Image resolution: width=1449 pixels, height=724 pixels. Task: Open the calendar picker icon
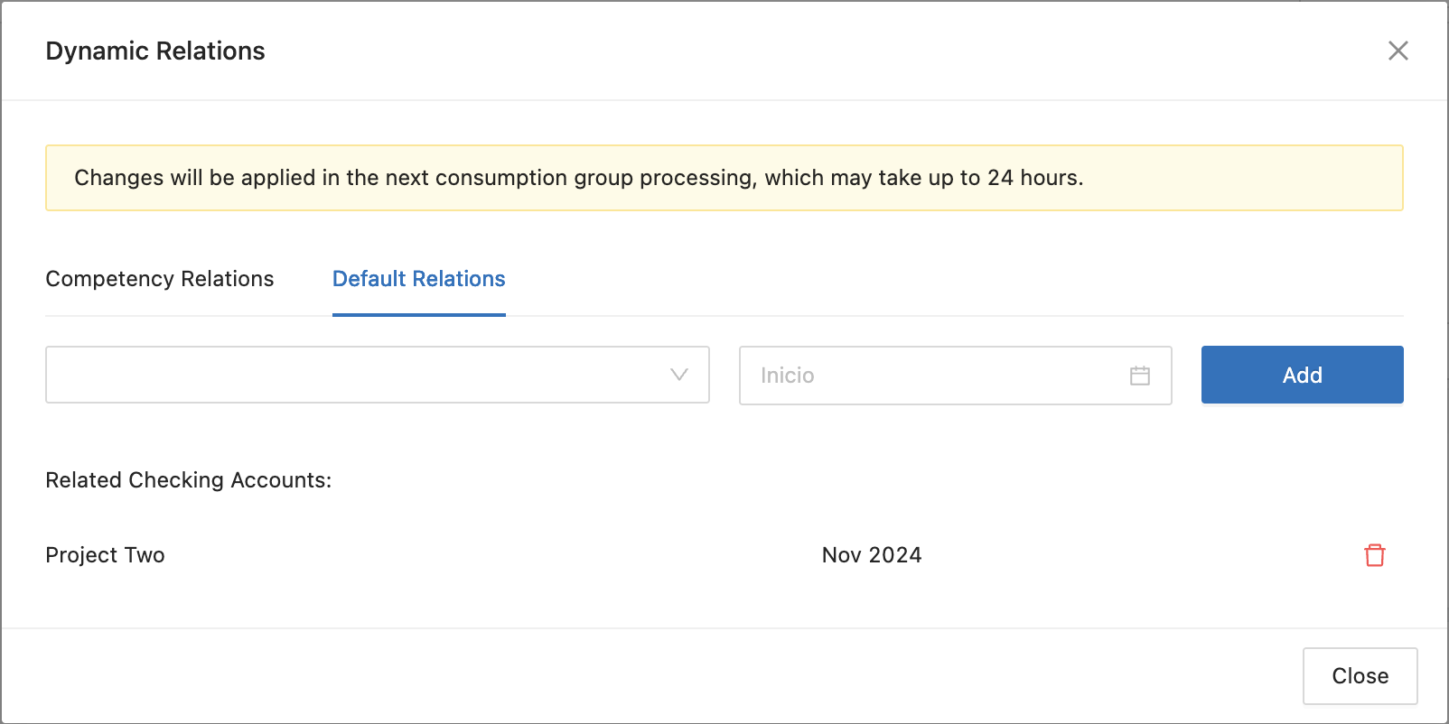point(1140,376)
